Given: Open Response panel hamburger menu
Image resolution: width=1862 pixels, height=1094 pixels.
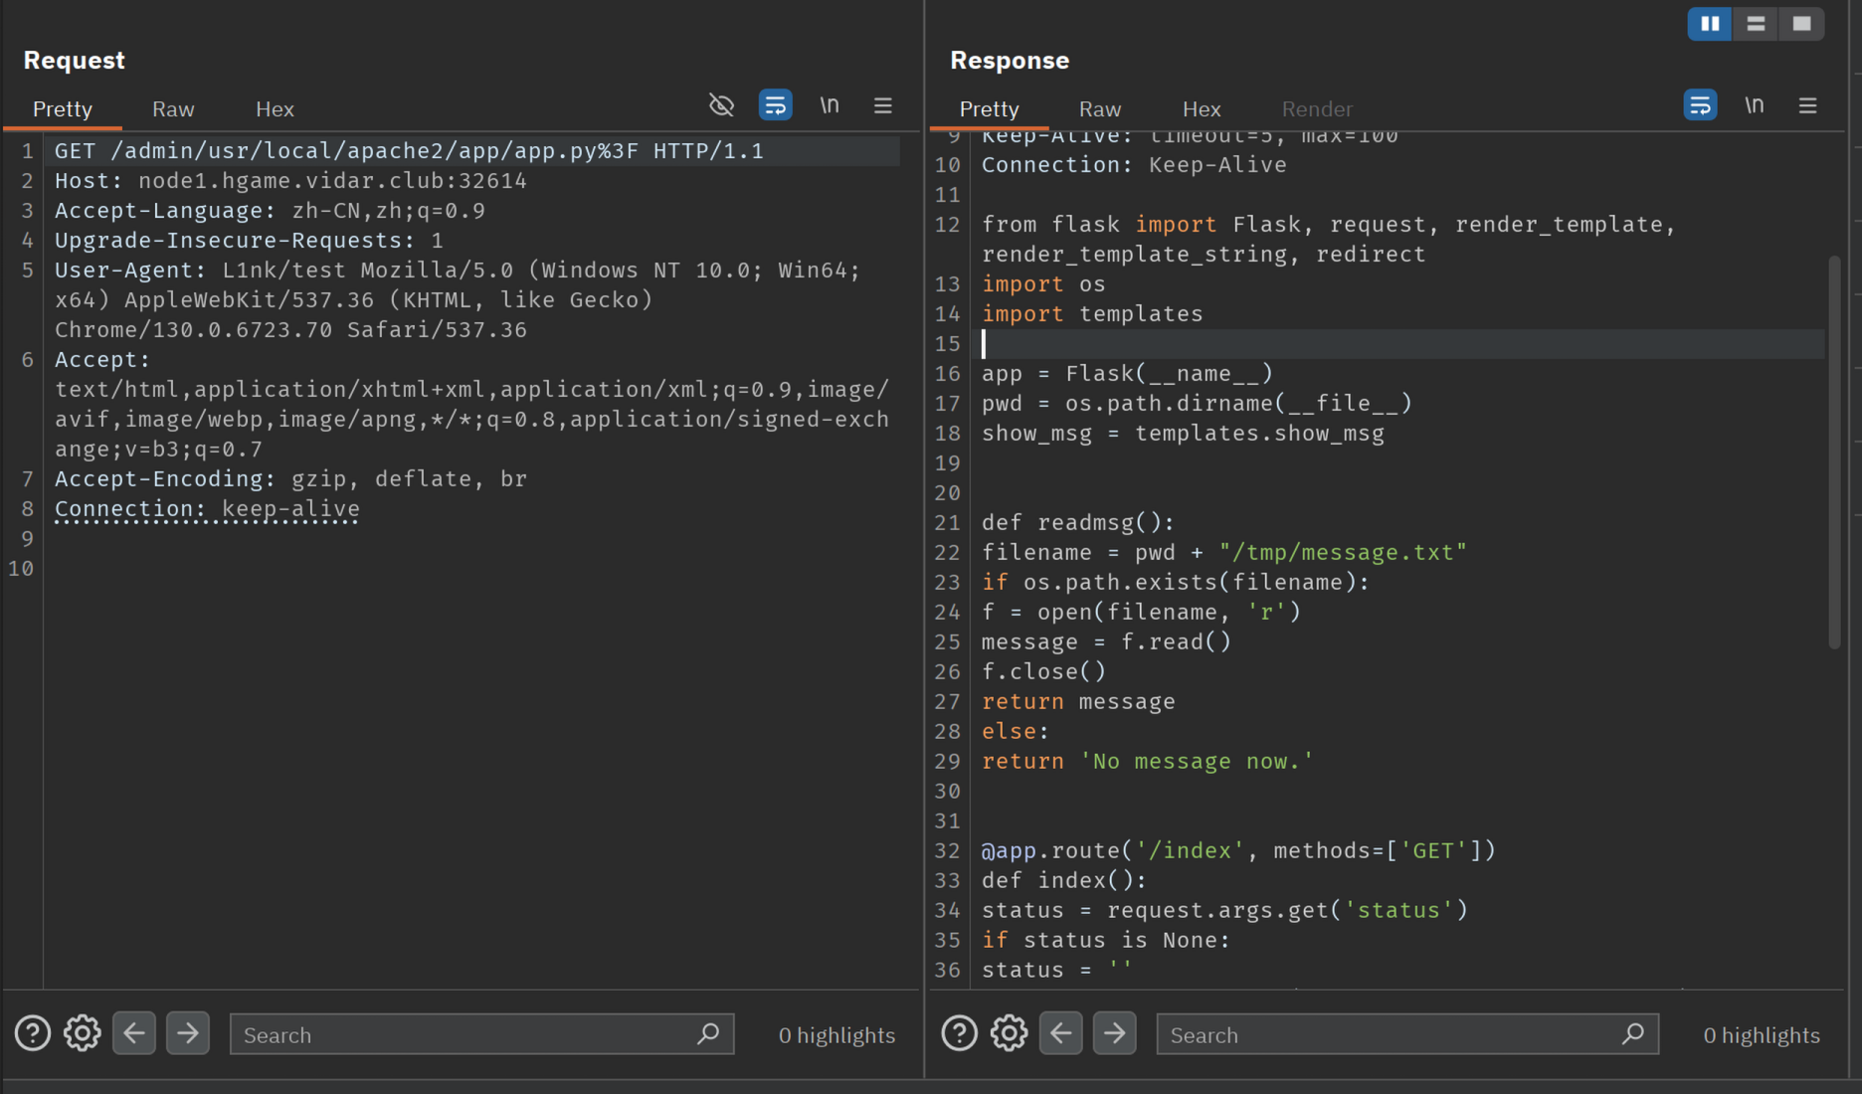Looking at the screenshot, I should [1808, 105].
